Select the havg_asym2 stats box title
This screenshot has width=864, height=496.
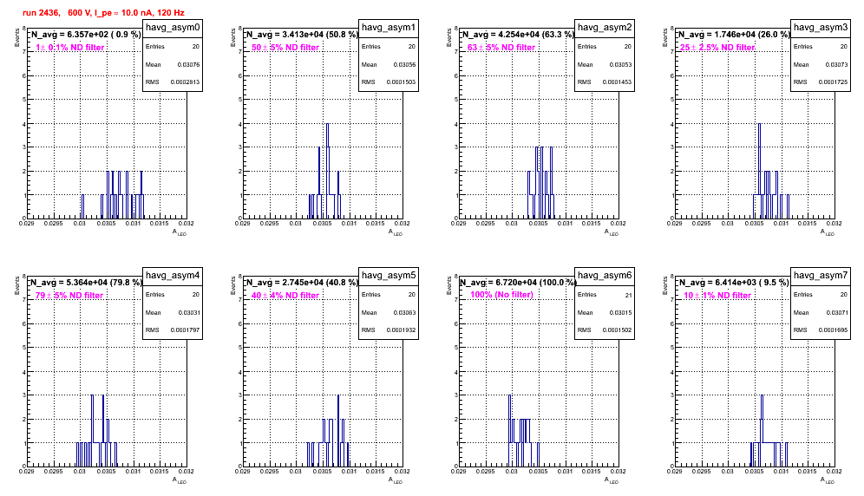click(x=605, y=28)
